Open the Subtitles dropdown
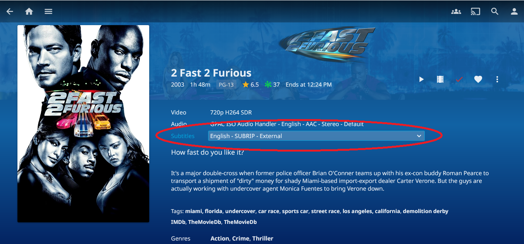This screenshot has width=524, height=244. point(316,136)
